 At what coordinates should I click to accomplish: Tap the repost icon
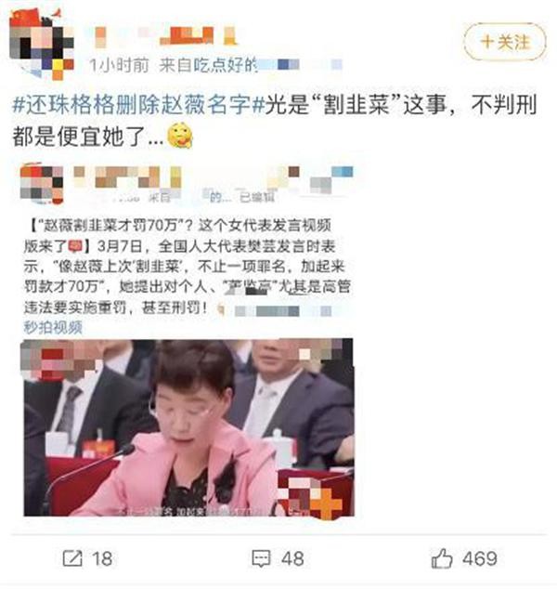pos(72,558)
